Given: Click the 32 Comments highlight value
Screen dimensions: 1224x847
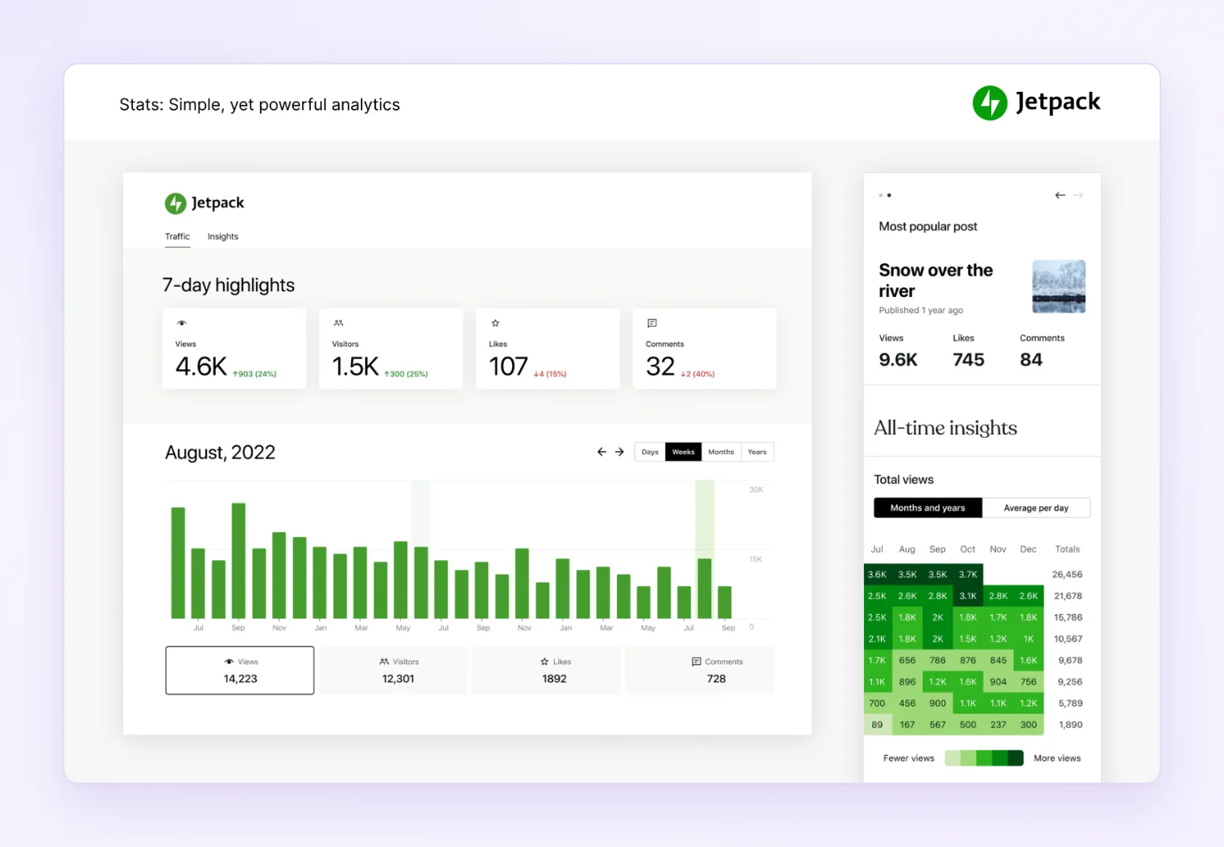Looking at the screenshot, I should [x=660, y=366].
